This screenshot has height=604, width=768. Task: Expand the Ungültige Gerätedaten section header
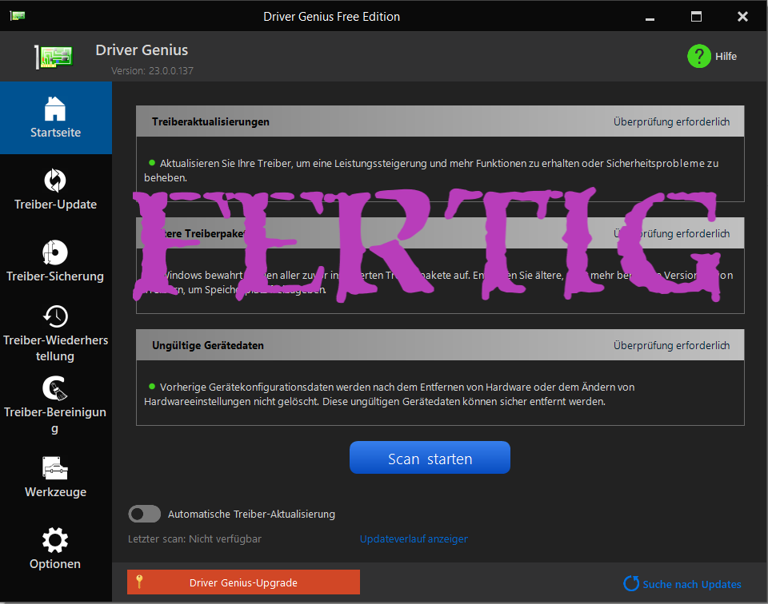439,345
